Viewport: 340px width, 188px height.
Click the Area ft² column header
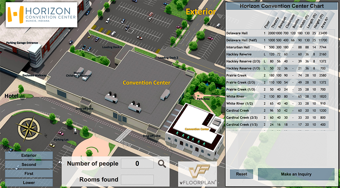coord(324,23)
